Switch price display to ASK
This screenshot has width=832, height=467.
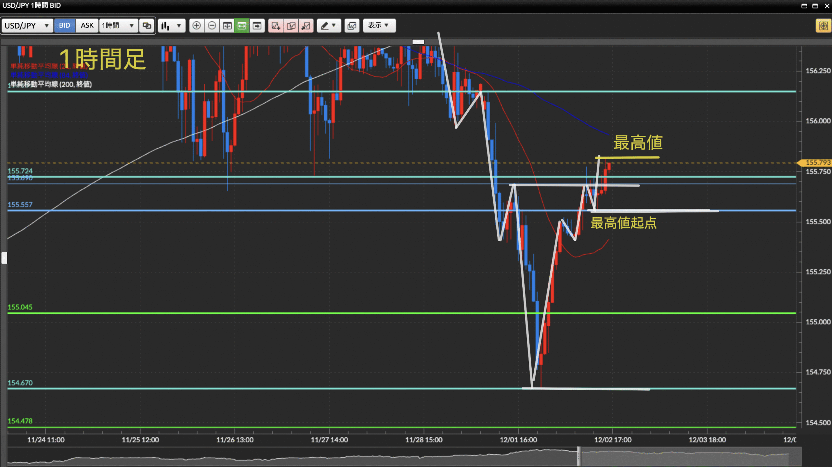87,25
